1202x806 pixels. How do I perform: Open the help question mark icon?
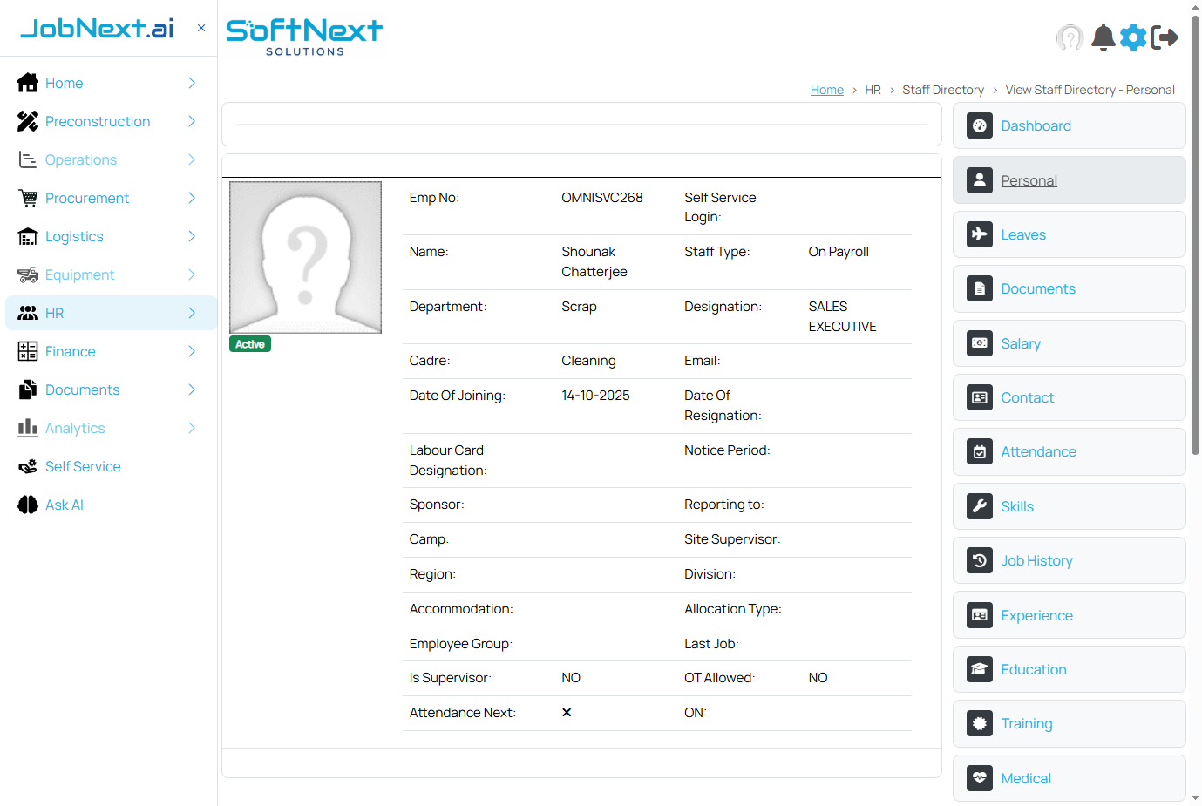pyautogui.click(x=1070, y=37)
